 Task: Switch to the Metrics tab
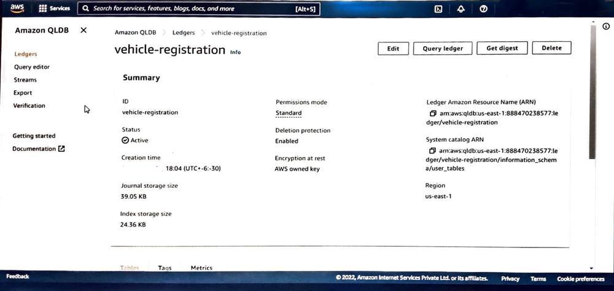201,268
